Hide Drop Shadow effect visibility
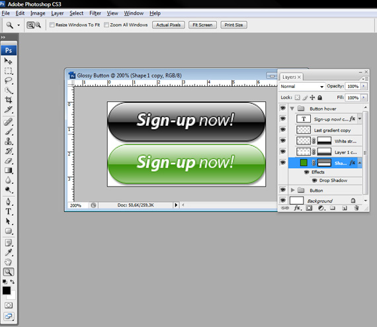 point(314,180)
